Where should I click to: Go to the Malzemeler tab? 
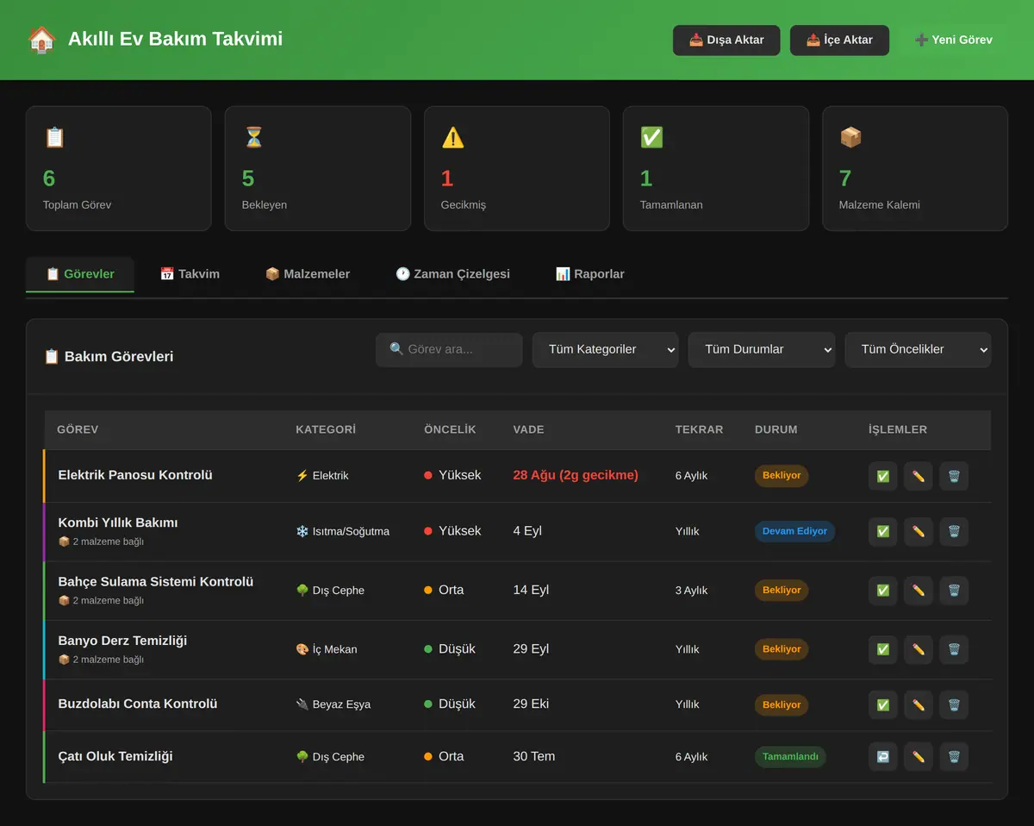point(308,274)
